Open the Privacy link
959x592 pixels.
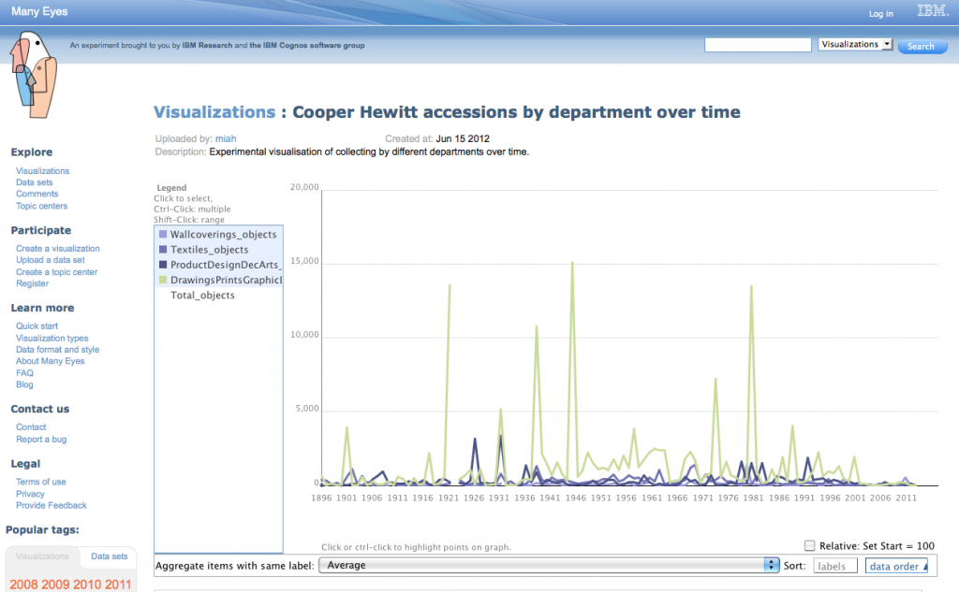[30, 494]
